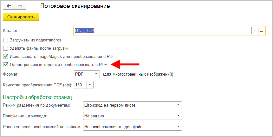The height and width of the screenshot is (137, 273).
Task: Open the Формат dropdown arrow
Action: pos(96,74)
